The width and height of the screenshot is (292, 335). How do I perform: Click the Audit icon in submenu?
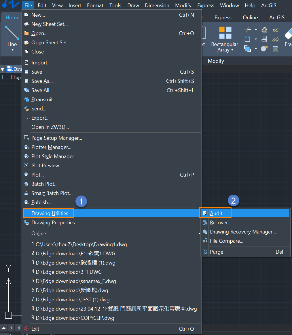click(x=205, y=213)
